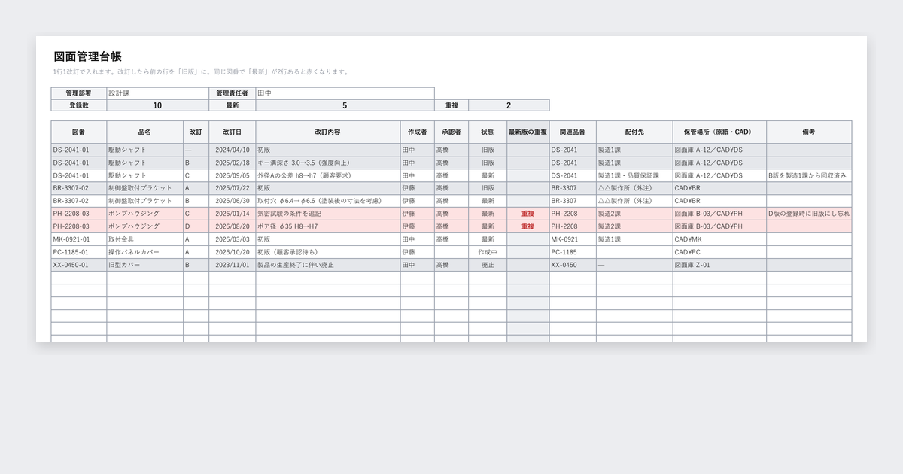This screenshot has height=474, width=903.
Task: Click the cell キー溝深さ 3.0→3.5（強度向上）
Action: (327, 163)
